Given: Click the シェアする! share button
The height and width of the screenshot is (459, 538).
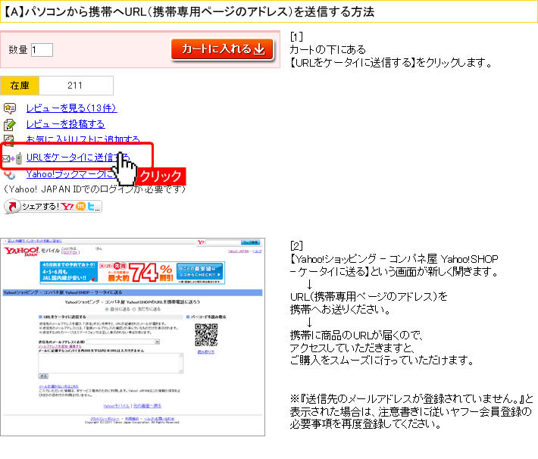Looking at the screenshot, I should click(x=53, y=206).
